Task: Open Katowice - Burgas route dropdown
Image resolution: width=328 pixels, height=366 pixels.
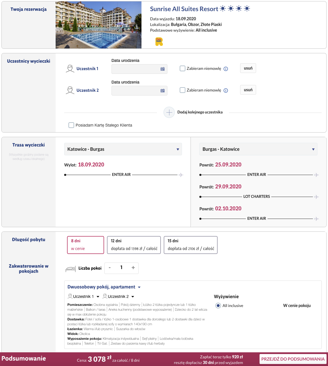Action: (123, 149)
